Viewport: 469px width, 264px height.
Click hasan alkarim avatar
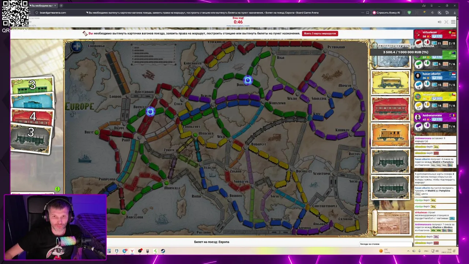click(x=418, y=76)
